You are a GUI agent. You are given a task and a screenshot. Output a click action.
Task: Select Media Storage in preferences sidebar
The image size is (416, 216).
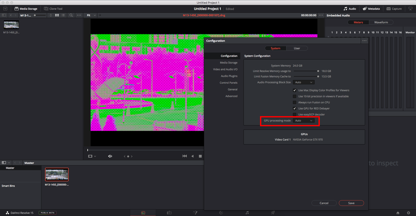(x=229, y=63)
